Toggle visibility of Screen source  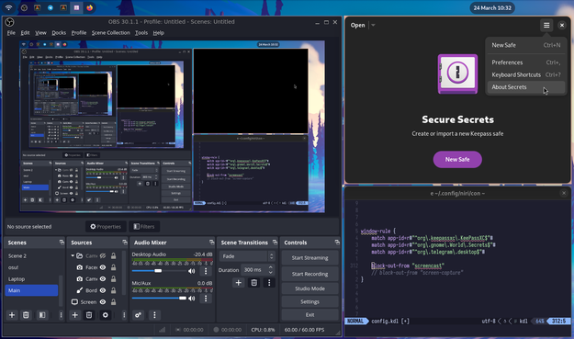coord(103,302)
